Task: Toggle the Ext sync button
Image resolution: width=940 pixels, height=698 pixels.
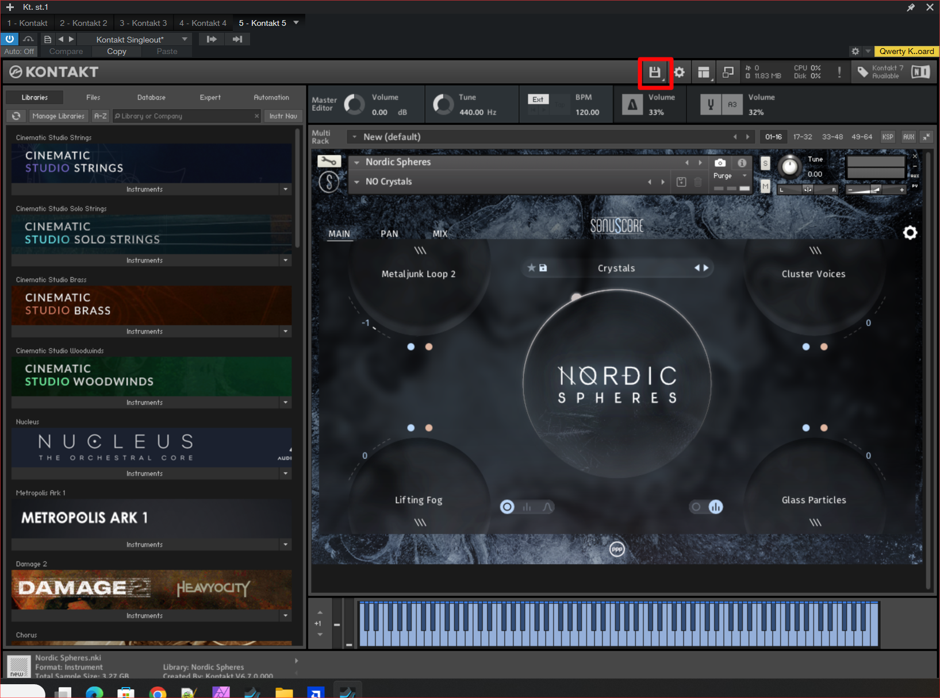Action: point(538,99)
